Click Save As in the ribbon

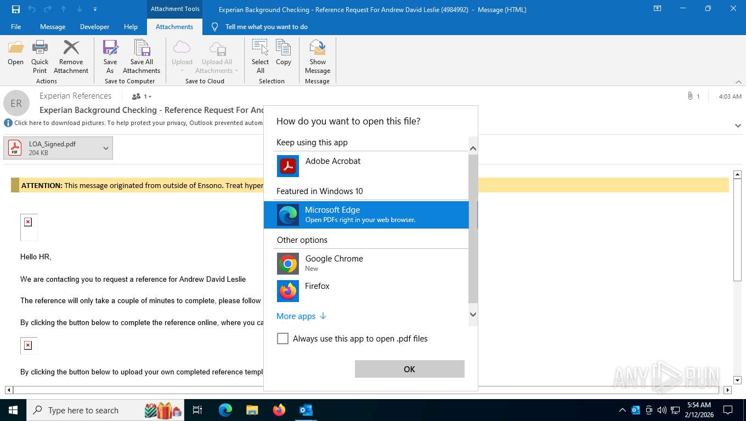pos(110,56)
